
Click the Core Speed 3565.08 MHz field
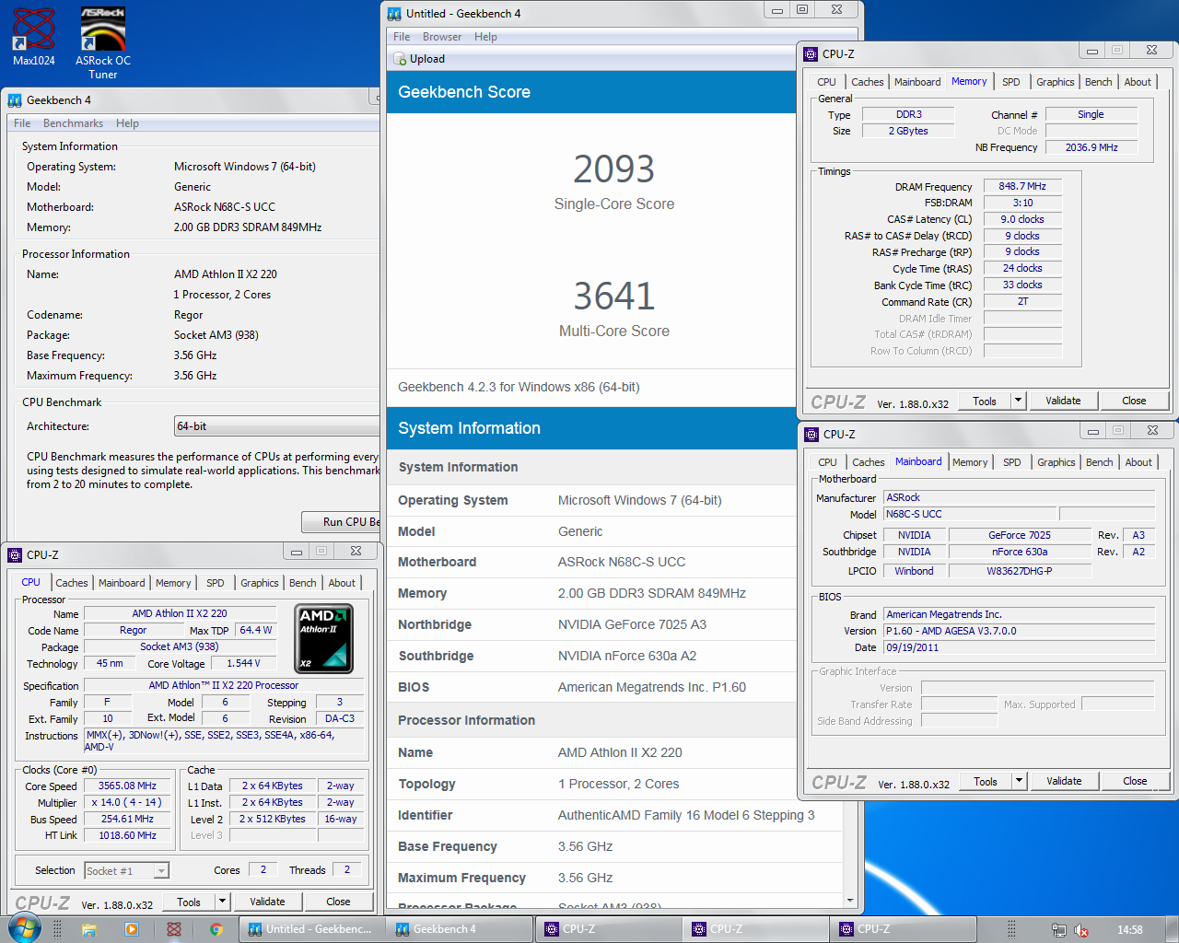[x=127, y=786]
